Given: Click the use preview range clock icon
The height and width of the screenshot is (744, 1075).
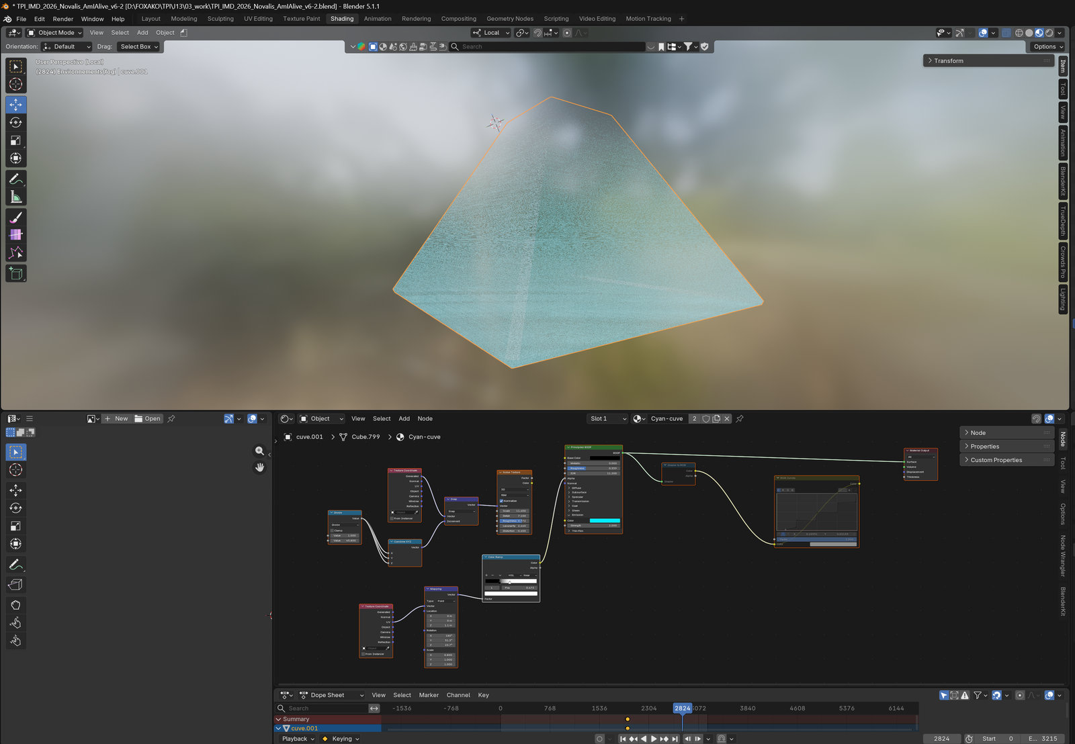Looking at the screenshot, I should tap(969, 739).
